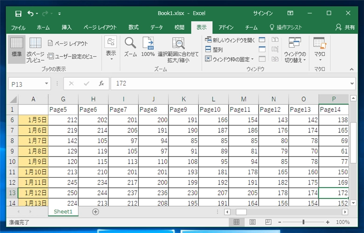Click the hide window icon
The image size is (364, 233).
[x=262, y=49]
